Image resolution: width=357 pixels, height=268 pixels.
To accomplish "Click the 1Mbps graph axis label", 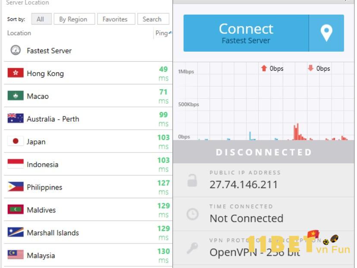I will coord(186,72).
